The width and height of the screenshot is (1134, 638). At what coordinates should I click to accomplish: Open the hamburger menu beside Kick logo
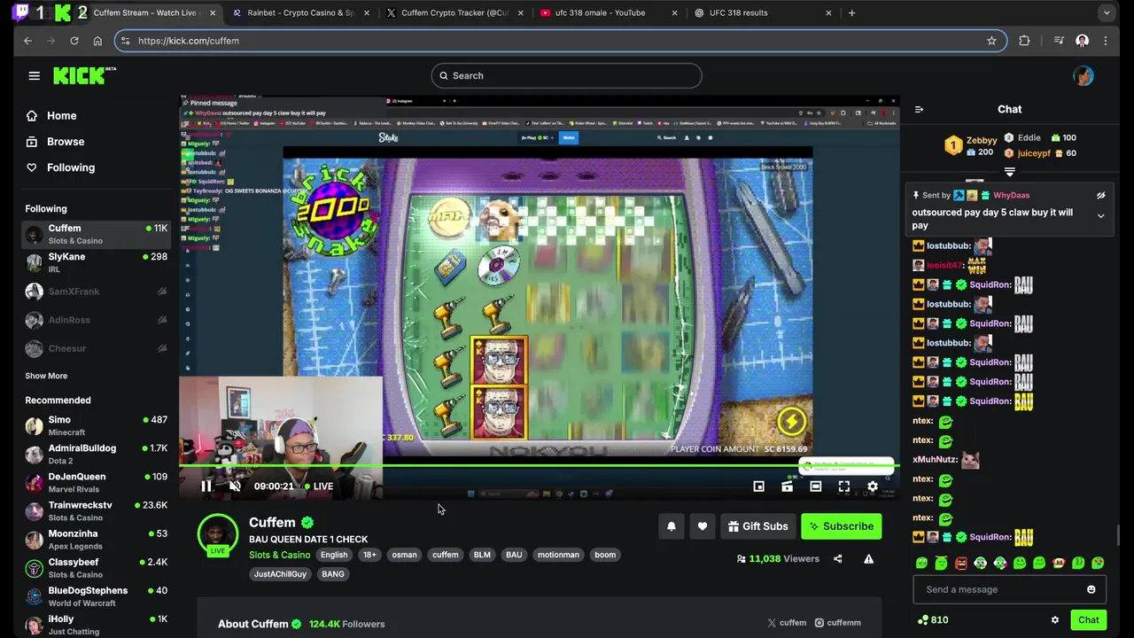[34, 75]
